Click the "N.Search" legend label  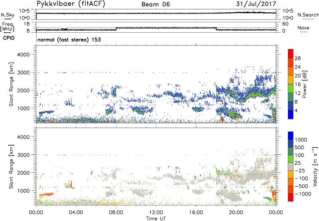[308, 15]
